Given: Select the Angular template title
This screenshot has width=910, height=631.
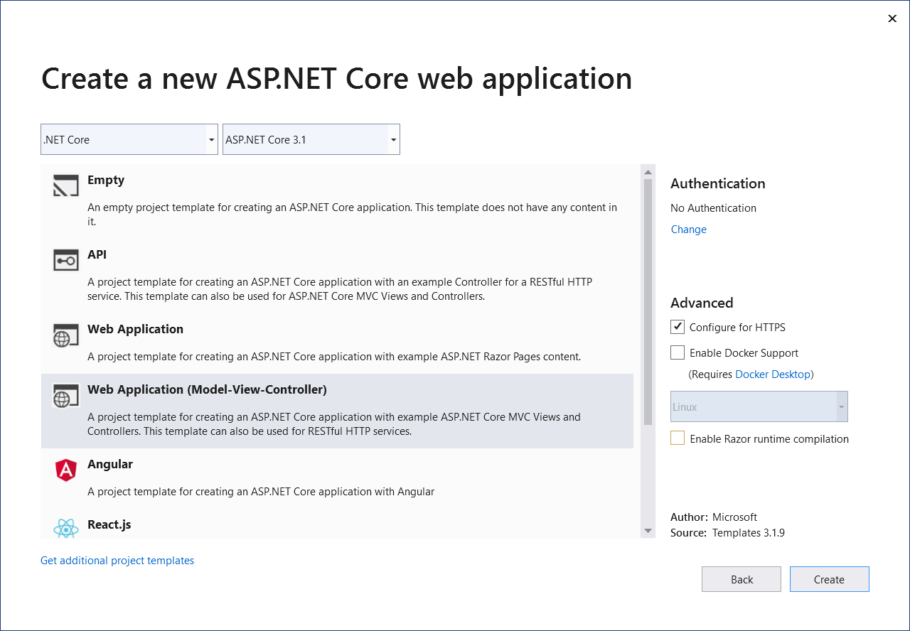Looking at the screenshot, I should tap(110, 464).
